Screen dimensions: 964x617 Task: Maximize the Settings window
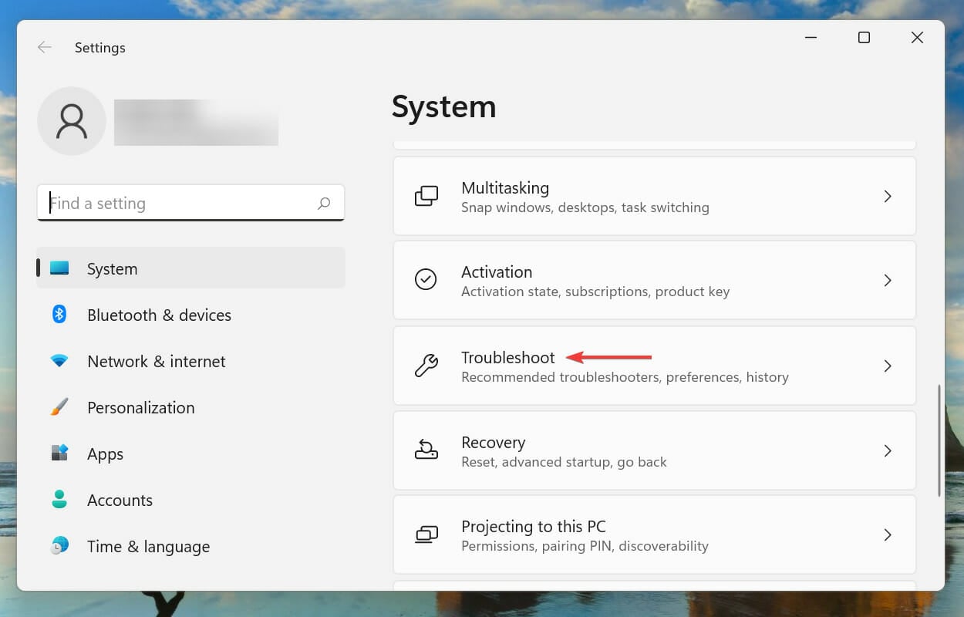pyautogui.click(x=865, y=38)
